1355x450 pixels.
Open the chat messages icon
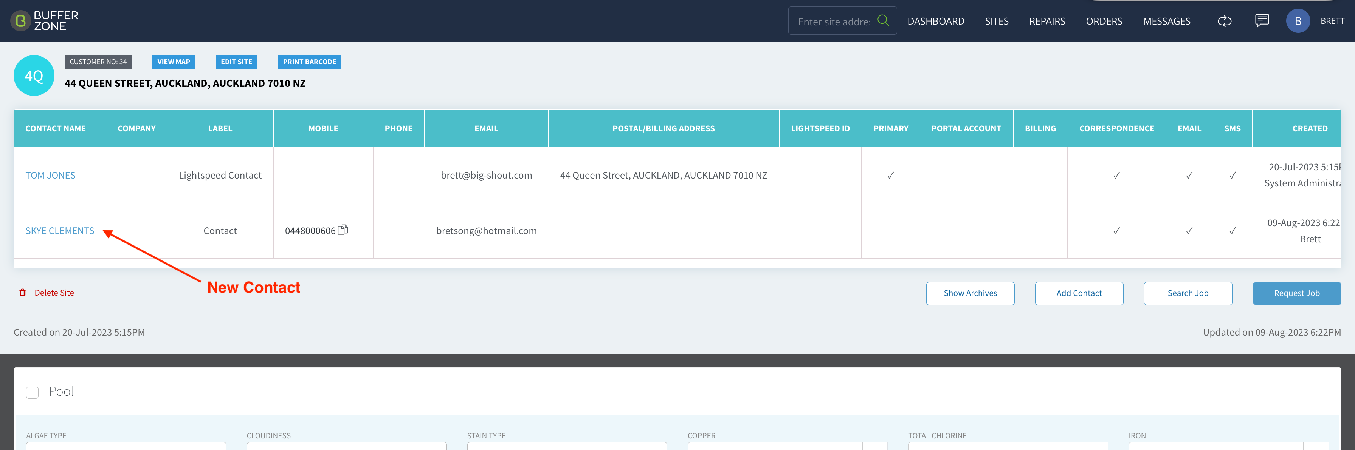(1262, 20)
